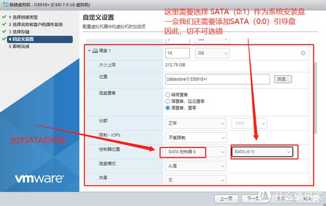Click the 控制器位置 label

109,150
